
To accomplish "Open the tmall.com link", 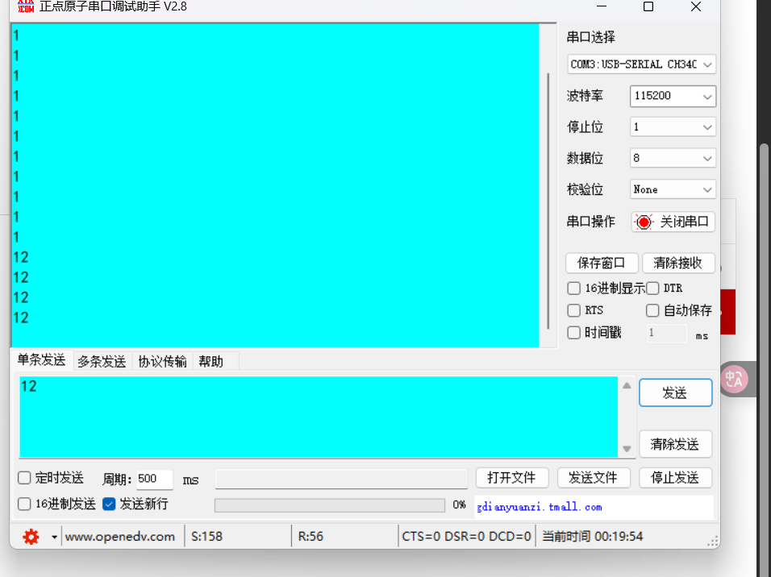I will (540, 507).
